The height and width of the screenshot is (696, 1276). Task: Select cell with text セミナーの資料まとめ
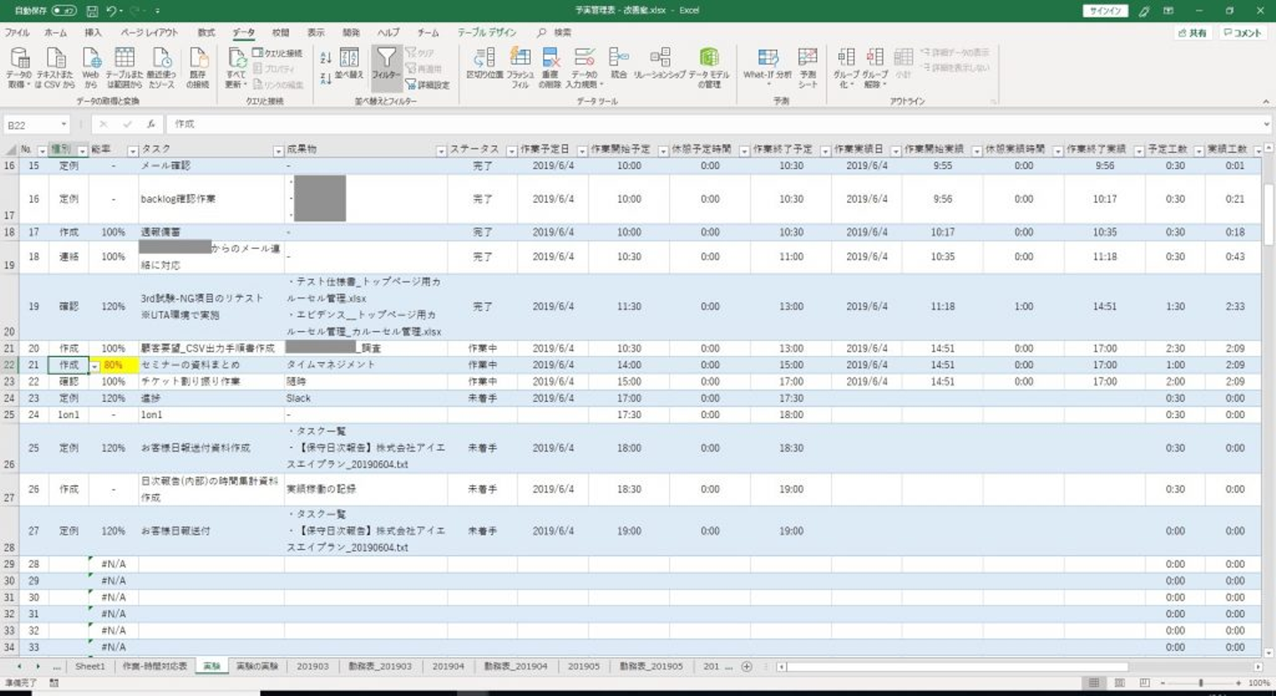point(211,365)
